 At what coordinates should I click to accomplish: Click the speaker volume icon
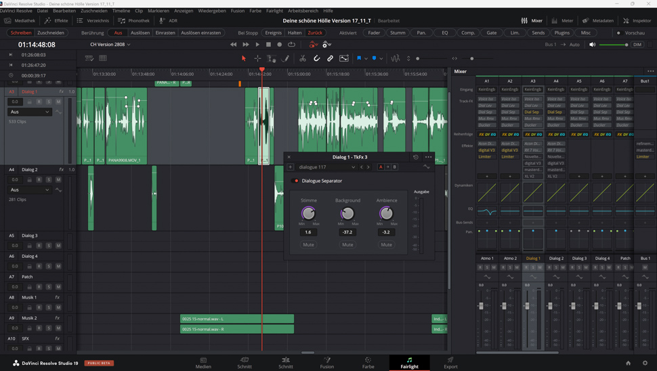[x=593, y=45]
